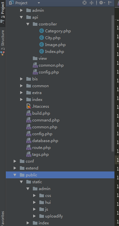
Task: Open the project settings gear icon
Action: point(102,3)
